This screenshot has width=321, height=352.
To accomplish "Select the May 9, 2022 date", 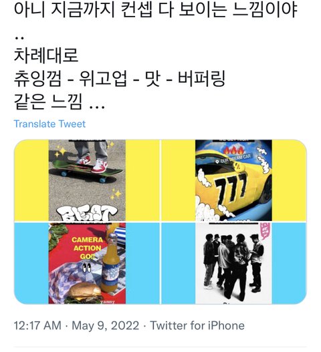I will click(105, 325).
